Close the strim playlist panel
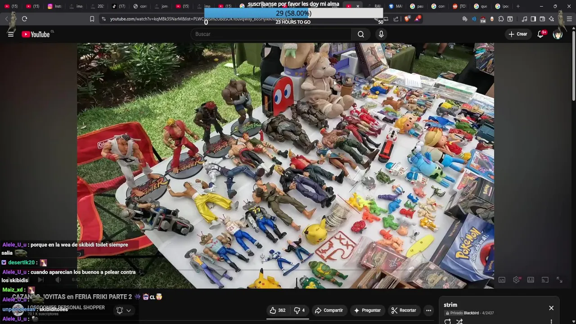This screenshot has height=324, width=576. click(x=551, y=308)
